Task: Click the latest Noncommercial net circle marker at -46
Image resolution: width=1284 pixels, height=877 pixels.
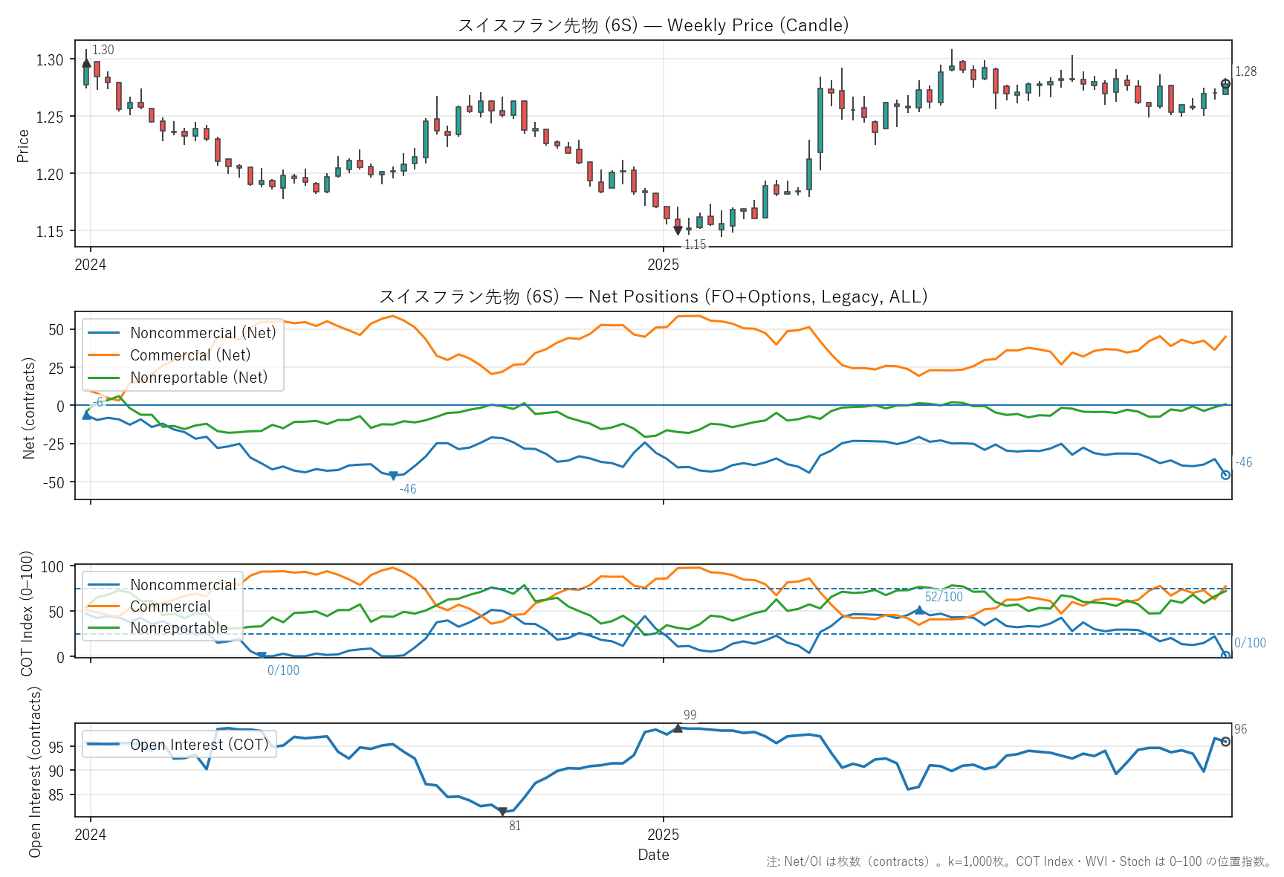Action: (x=1225, y=475)
